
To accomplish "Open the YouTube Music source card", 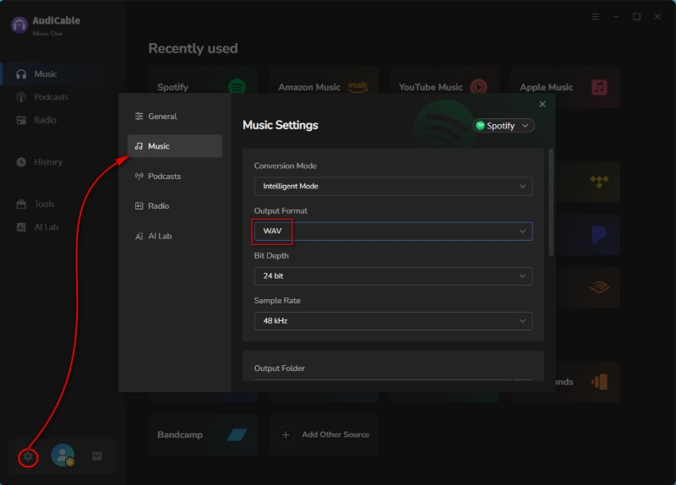I will (444, 80).
